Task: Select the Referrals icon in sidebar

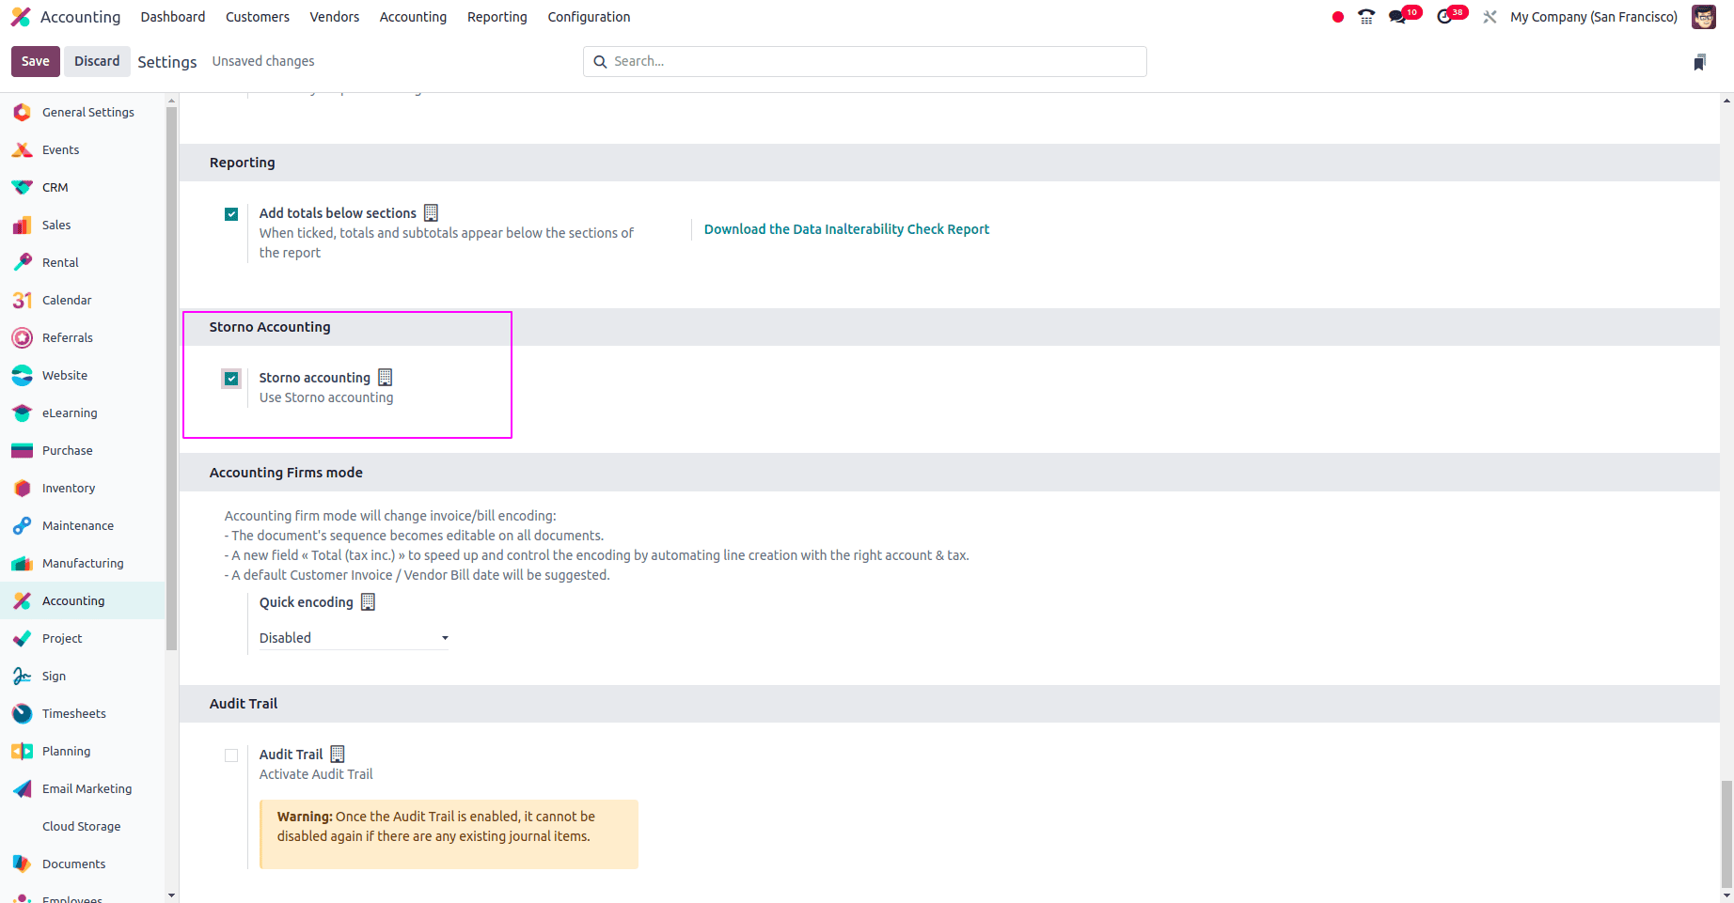Action: (22, 337)
